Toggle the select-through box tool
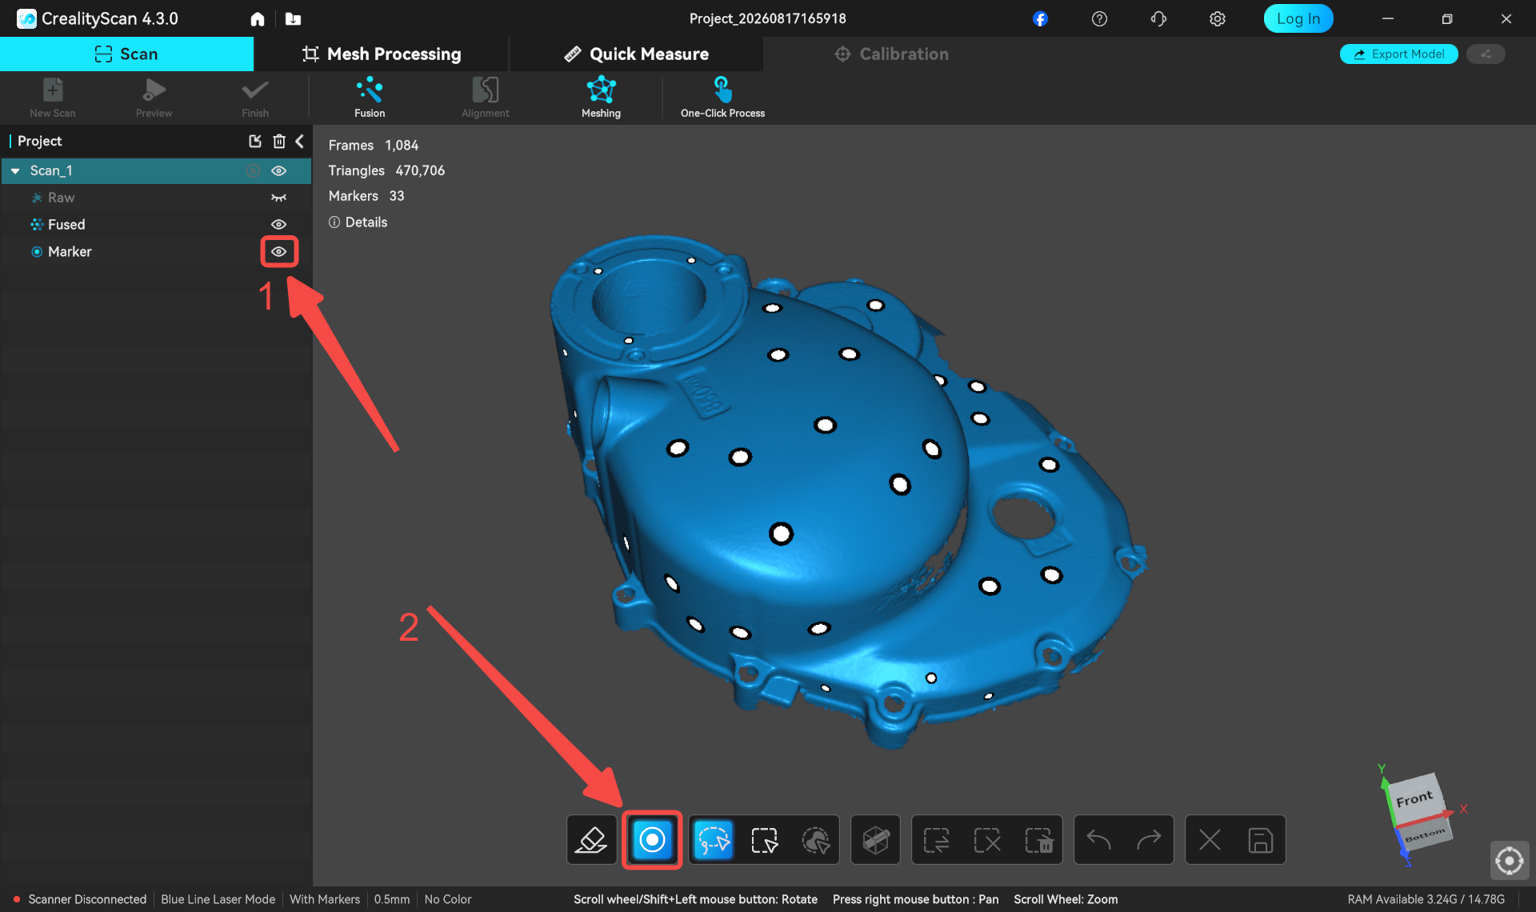The height and width of the screenshot is (912, 1536). coord(876,840)
